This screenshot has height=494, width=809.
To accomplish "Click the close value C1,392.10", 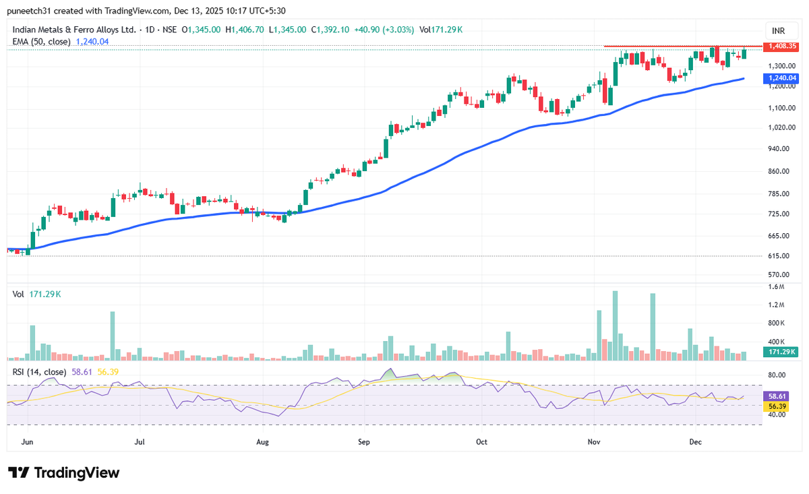I will tap(330, 30).
